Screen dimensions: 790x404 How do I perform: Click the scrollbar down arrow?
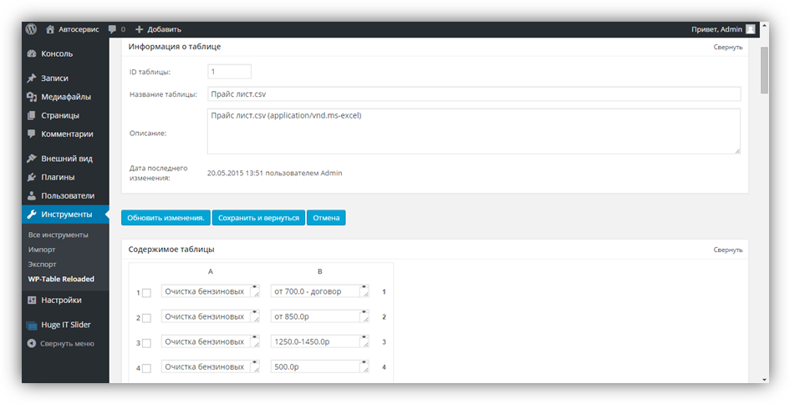(x=764, y=379)
